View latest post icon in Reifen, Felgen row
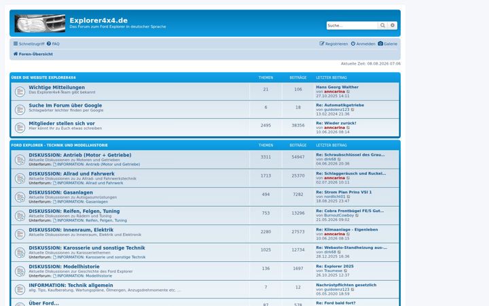 [x=357, y=216]
